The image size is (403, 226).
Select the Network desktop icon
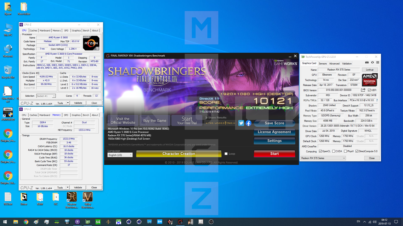point(8,51)
